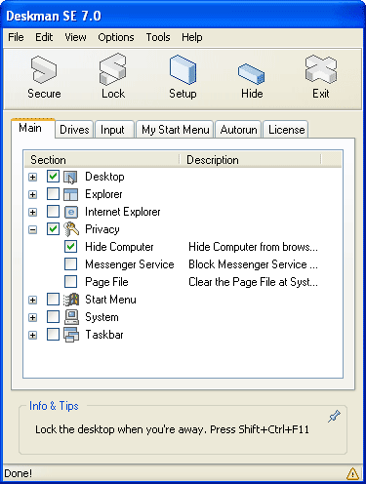Open the Options menu

pyautogui.click(x=116, y=37)
